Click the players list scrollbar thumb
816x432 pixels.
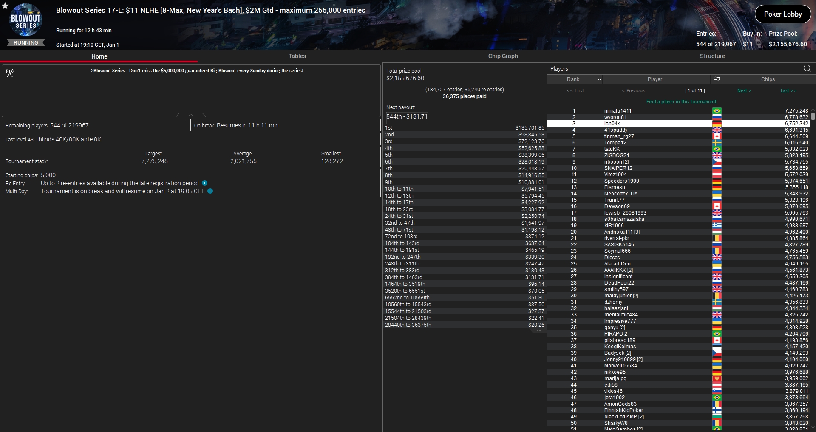(813, 116)
